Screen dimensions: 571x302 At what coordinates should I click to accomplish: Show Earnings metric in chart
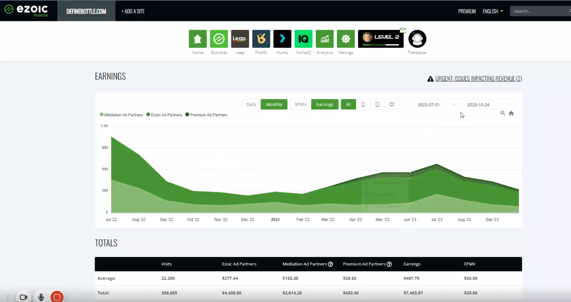tap(325, 104)
